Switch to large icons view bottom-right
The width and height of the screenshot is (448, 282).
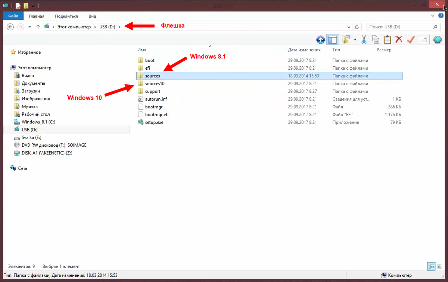440,266
